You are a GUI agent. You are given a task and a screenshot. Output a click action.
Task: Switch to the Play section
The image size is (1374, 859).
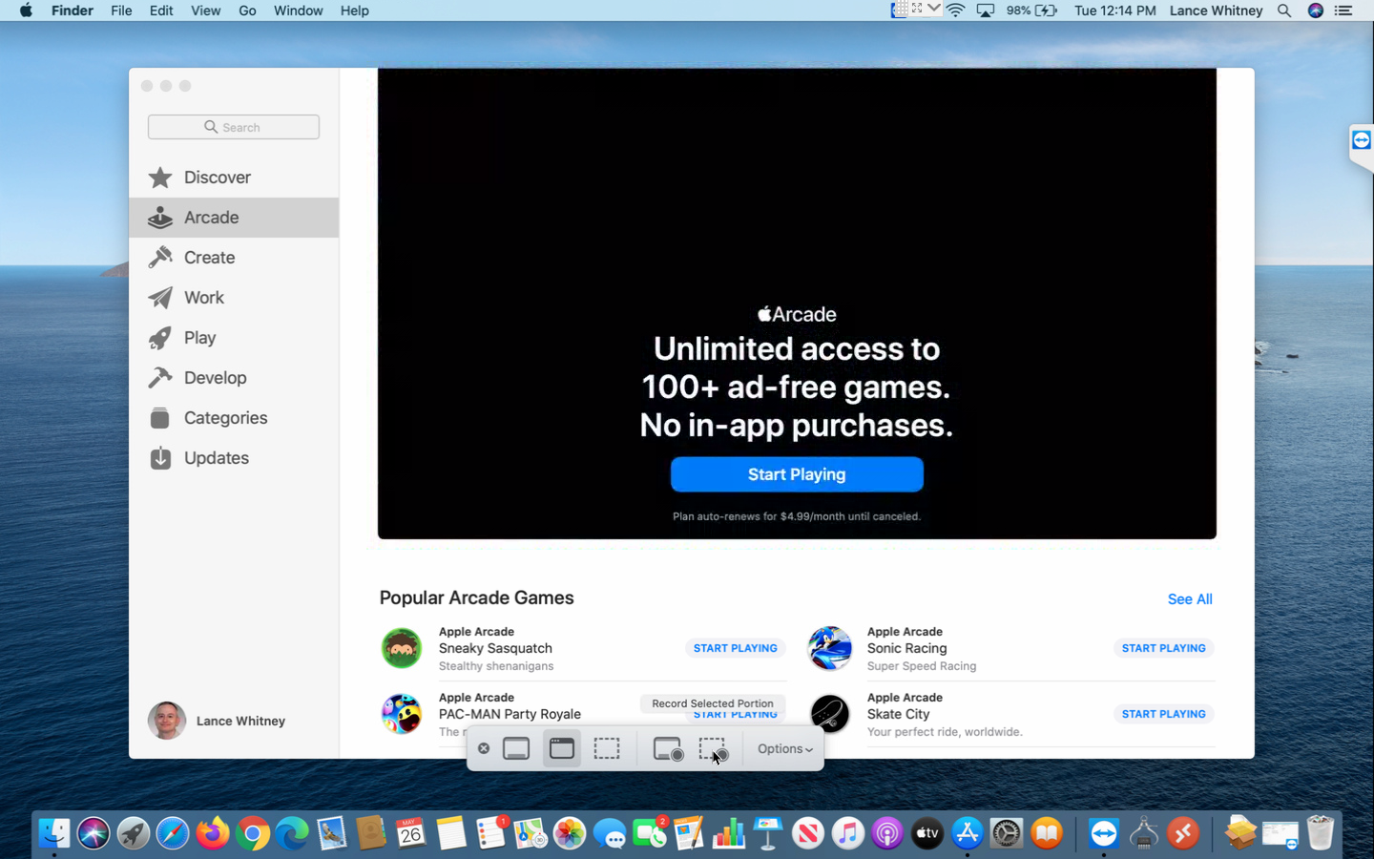pyautogui.click(x=234, y=338)
